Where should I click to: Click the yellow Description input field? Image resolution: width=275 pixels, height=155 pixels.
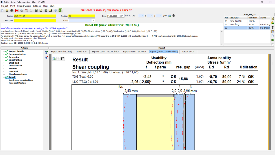click(x=35, y=20)
